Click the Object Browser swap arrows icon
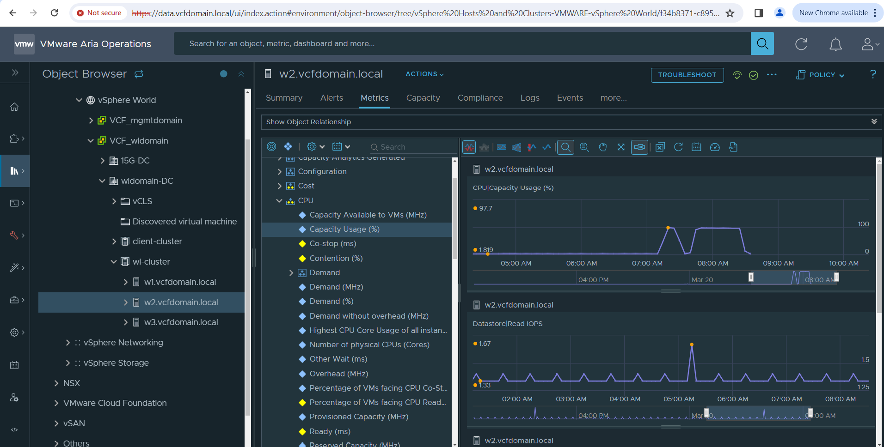This screenshot has width=884, height=447. point(139,74)
